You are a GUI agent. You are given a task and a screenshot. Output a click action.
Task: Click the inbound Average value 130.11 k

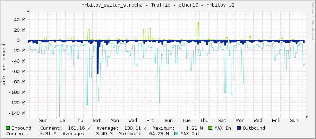(135, 128)
